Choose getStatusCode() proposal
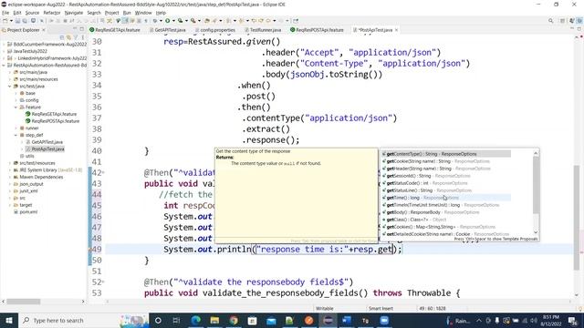Screen dimensions: 584x328 click(x=446, y=183)
